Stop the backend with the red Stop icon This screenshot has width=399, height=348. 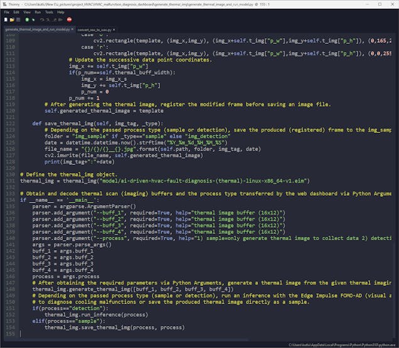point(69,19)
